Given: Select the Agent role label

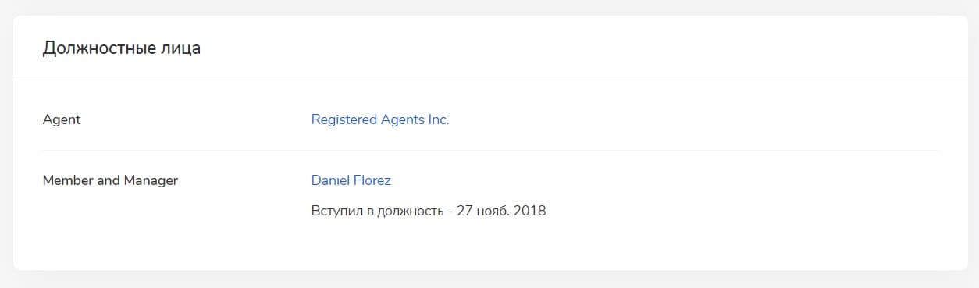Looking at the screenshot, I should pyautogui.click(x=62, y=120).
